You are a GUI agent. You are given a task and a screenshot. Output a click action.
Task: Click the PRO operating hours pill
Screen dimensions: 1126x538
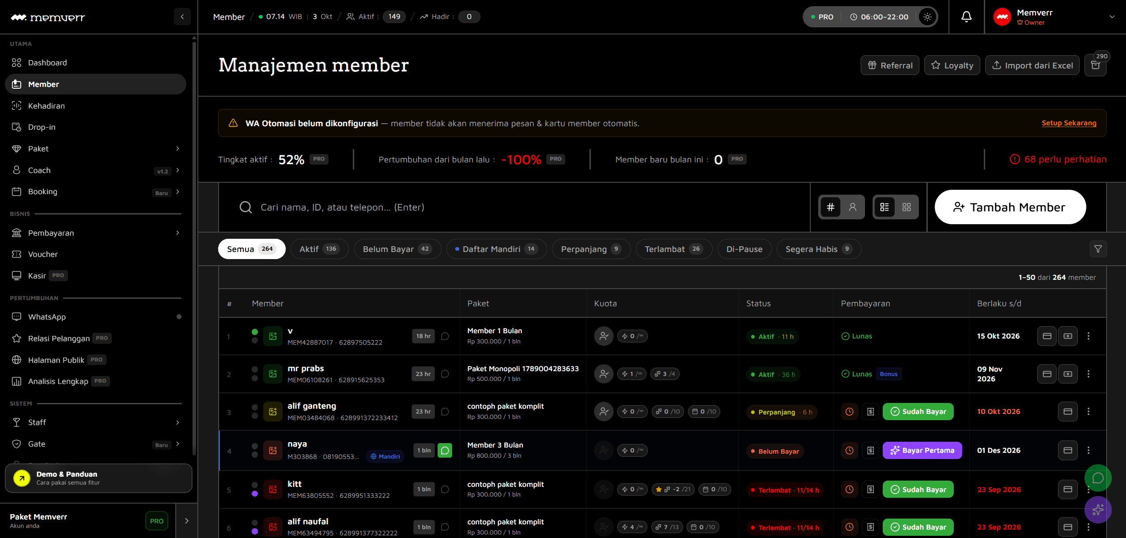pos(870,17)
